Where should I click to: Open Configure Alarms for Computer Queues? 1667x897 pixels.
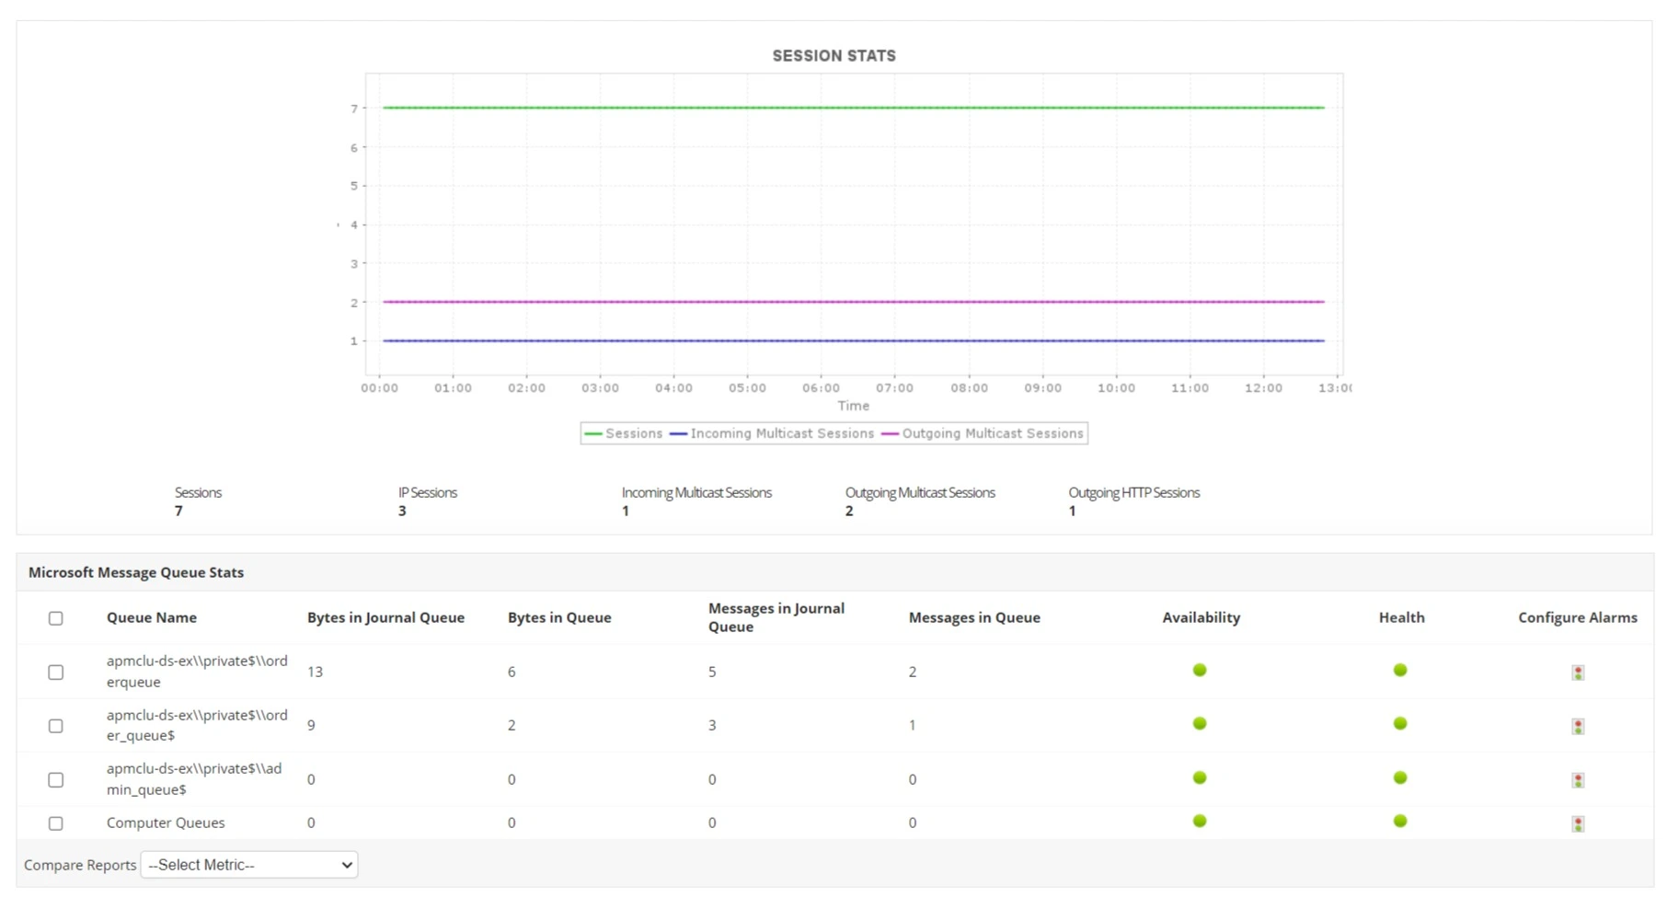tap(1577, 823)
